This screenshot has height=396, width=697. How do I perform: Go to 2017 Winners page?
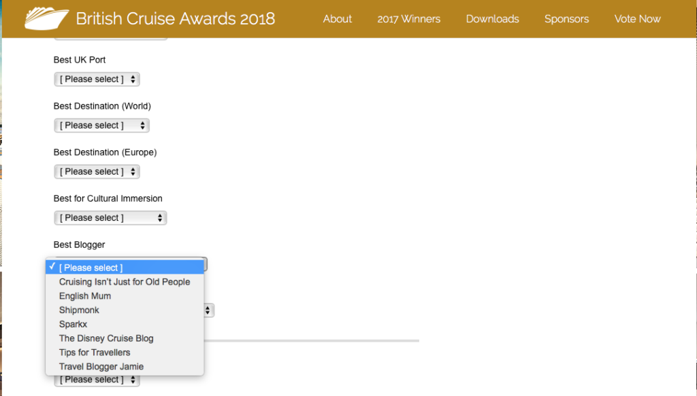409,18
